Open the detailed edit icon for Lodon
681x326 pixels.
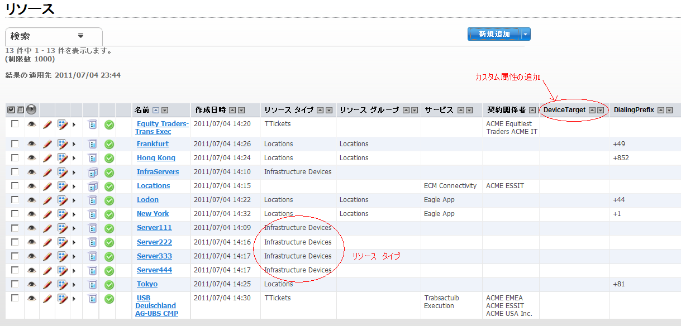click(x=63, y=200)
